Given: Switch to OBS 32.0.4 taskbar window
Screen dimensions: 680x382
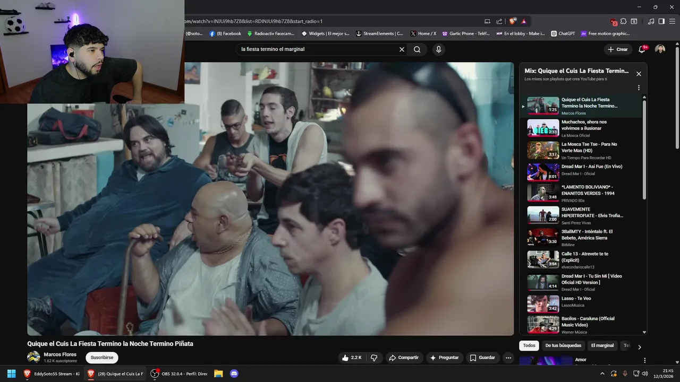Looking at the screenshot, I should (179, 374).
